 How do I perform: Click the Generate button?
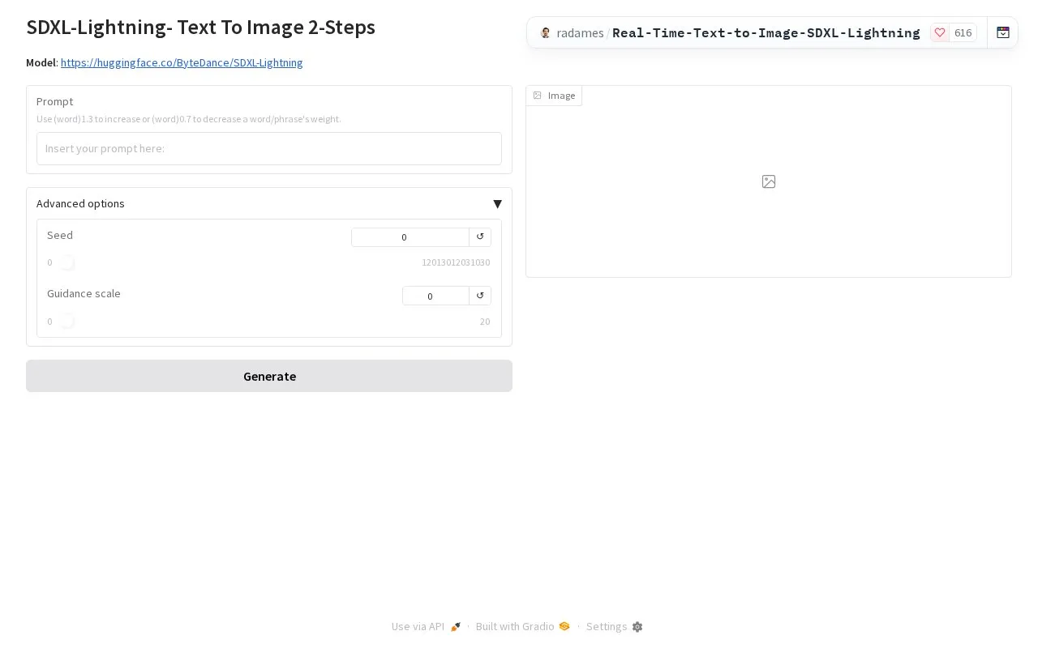[269, 376]
